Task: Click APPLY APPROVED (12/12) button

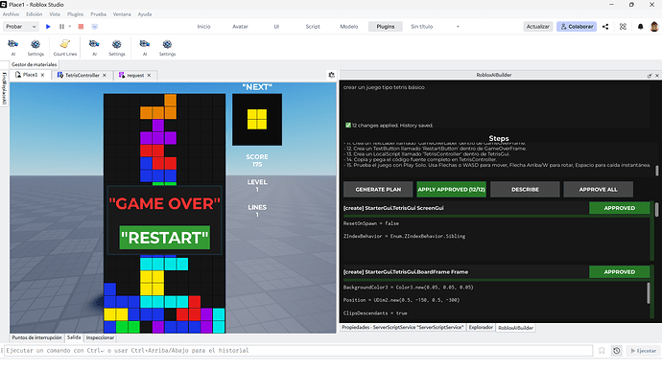Action: (451, 190)
